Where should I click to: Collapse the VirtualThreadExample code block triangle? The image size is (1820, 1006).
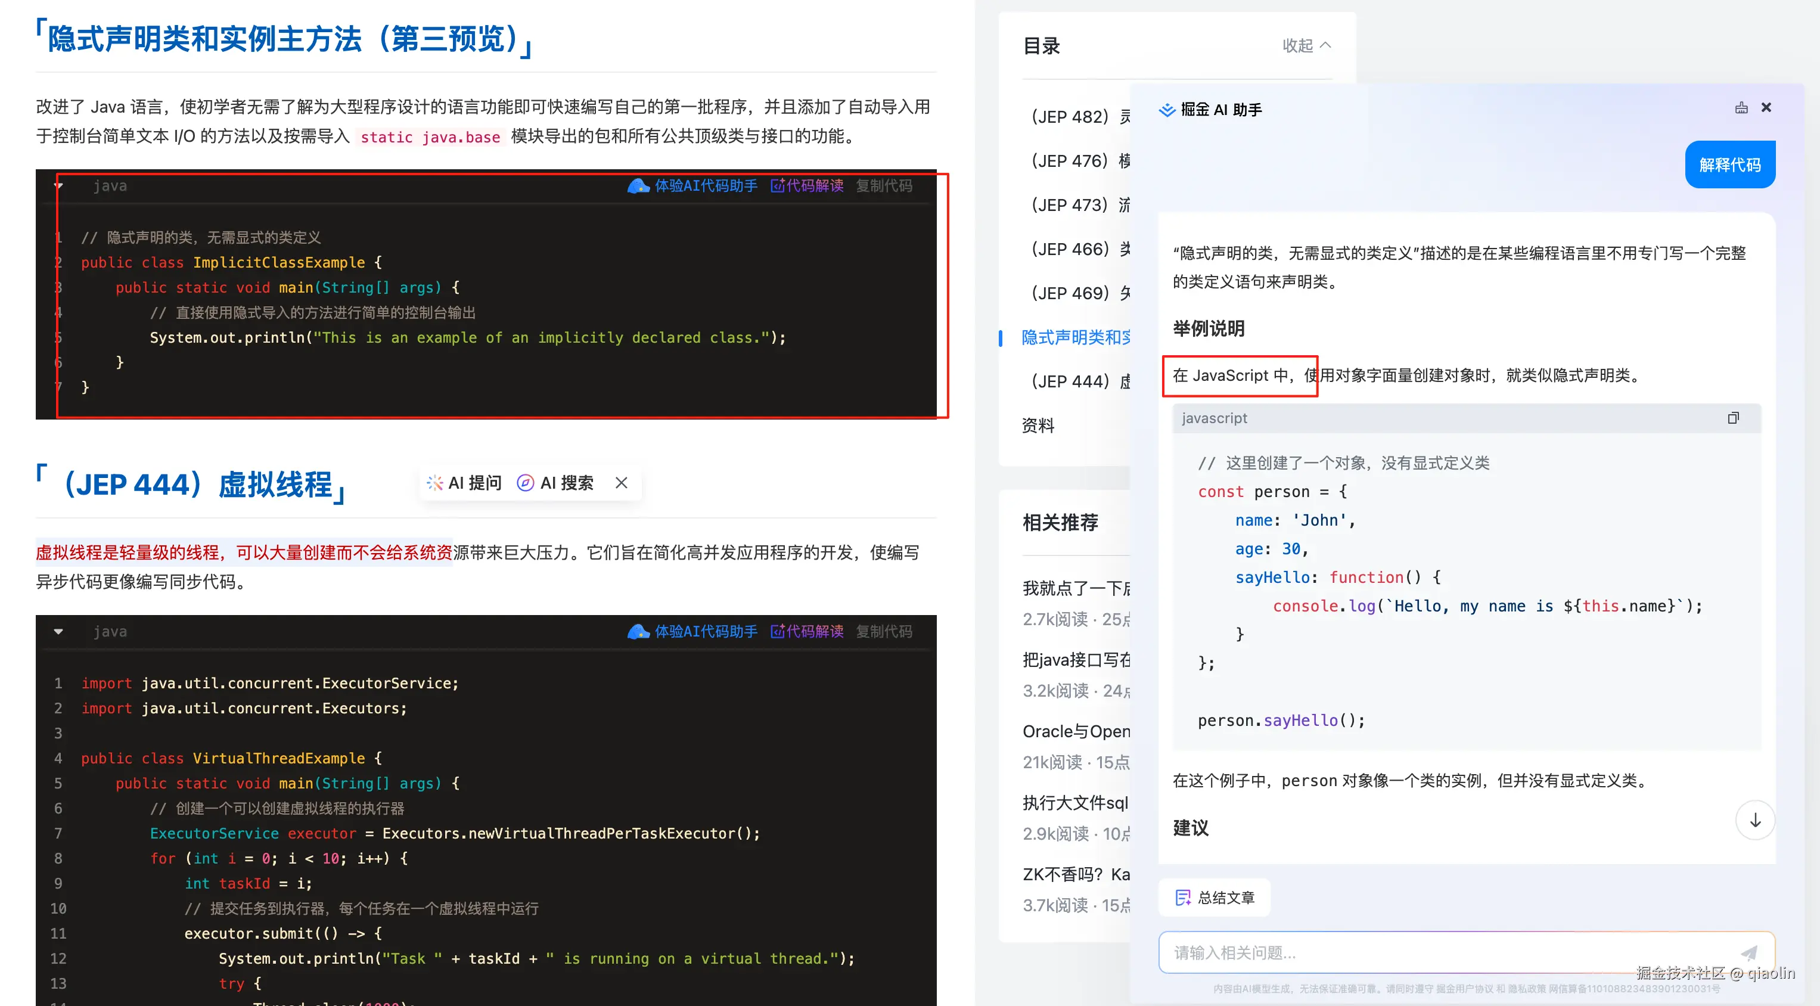[58, 631]
